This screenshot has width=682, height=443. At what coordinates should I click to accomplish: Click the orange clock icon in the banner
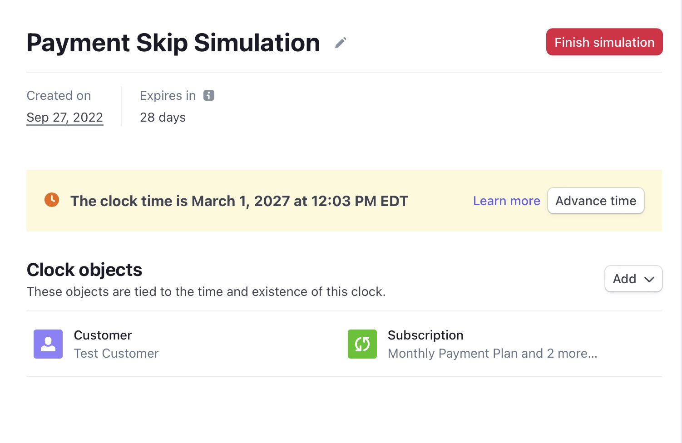[51, 200]
